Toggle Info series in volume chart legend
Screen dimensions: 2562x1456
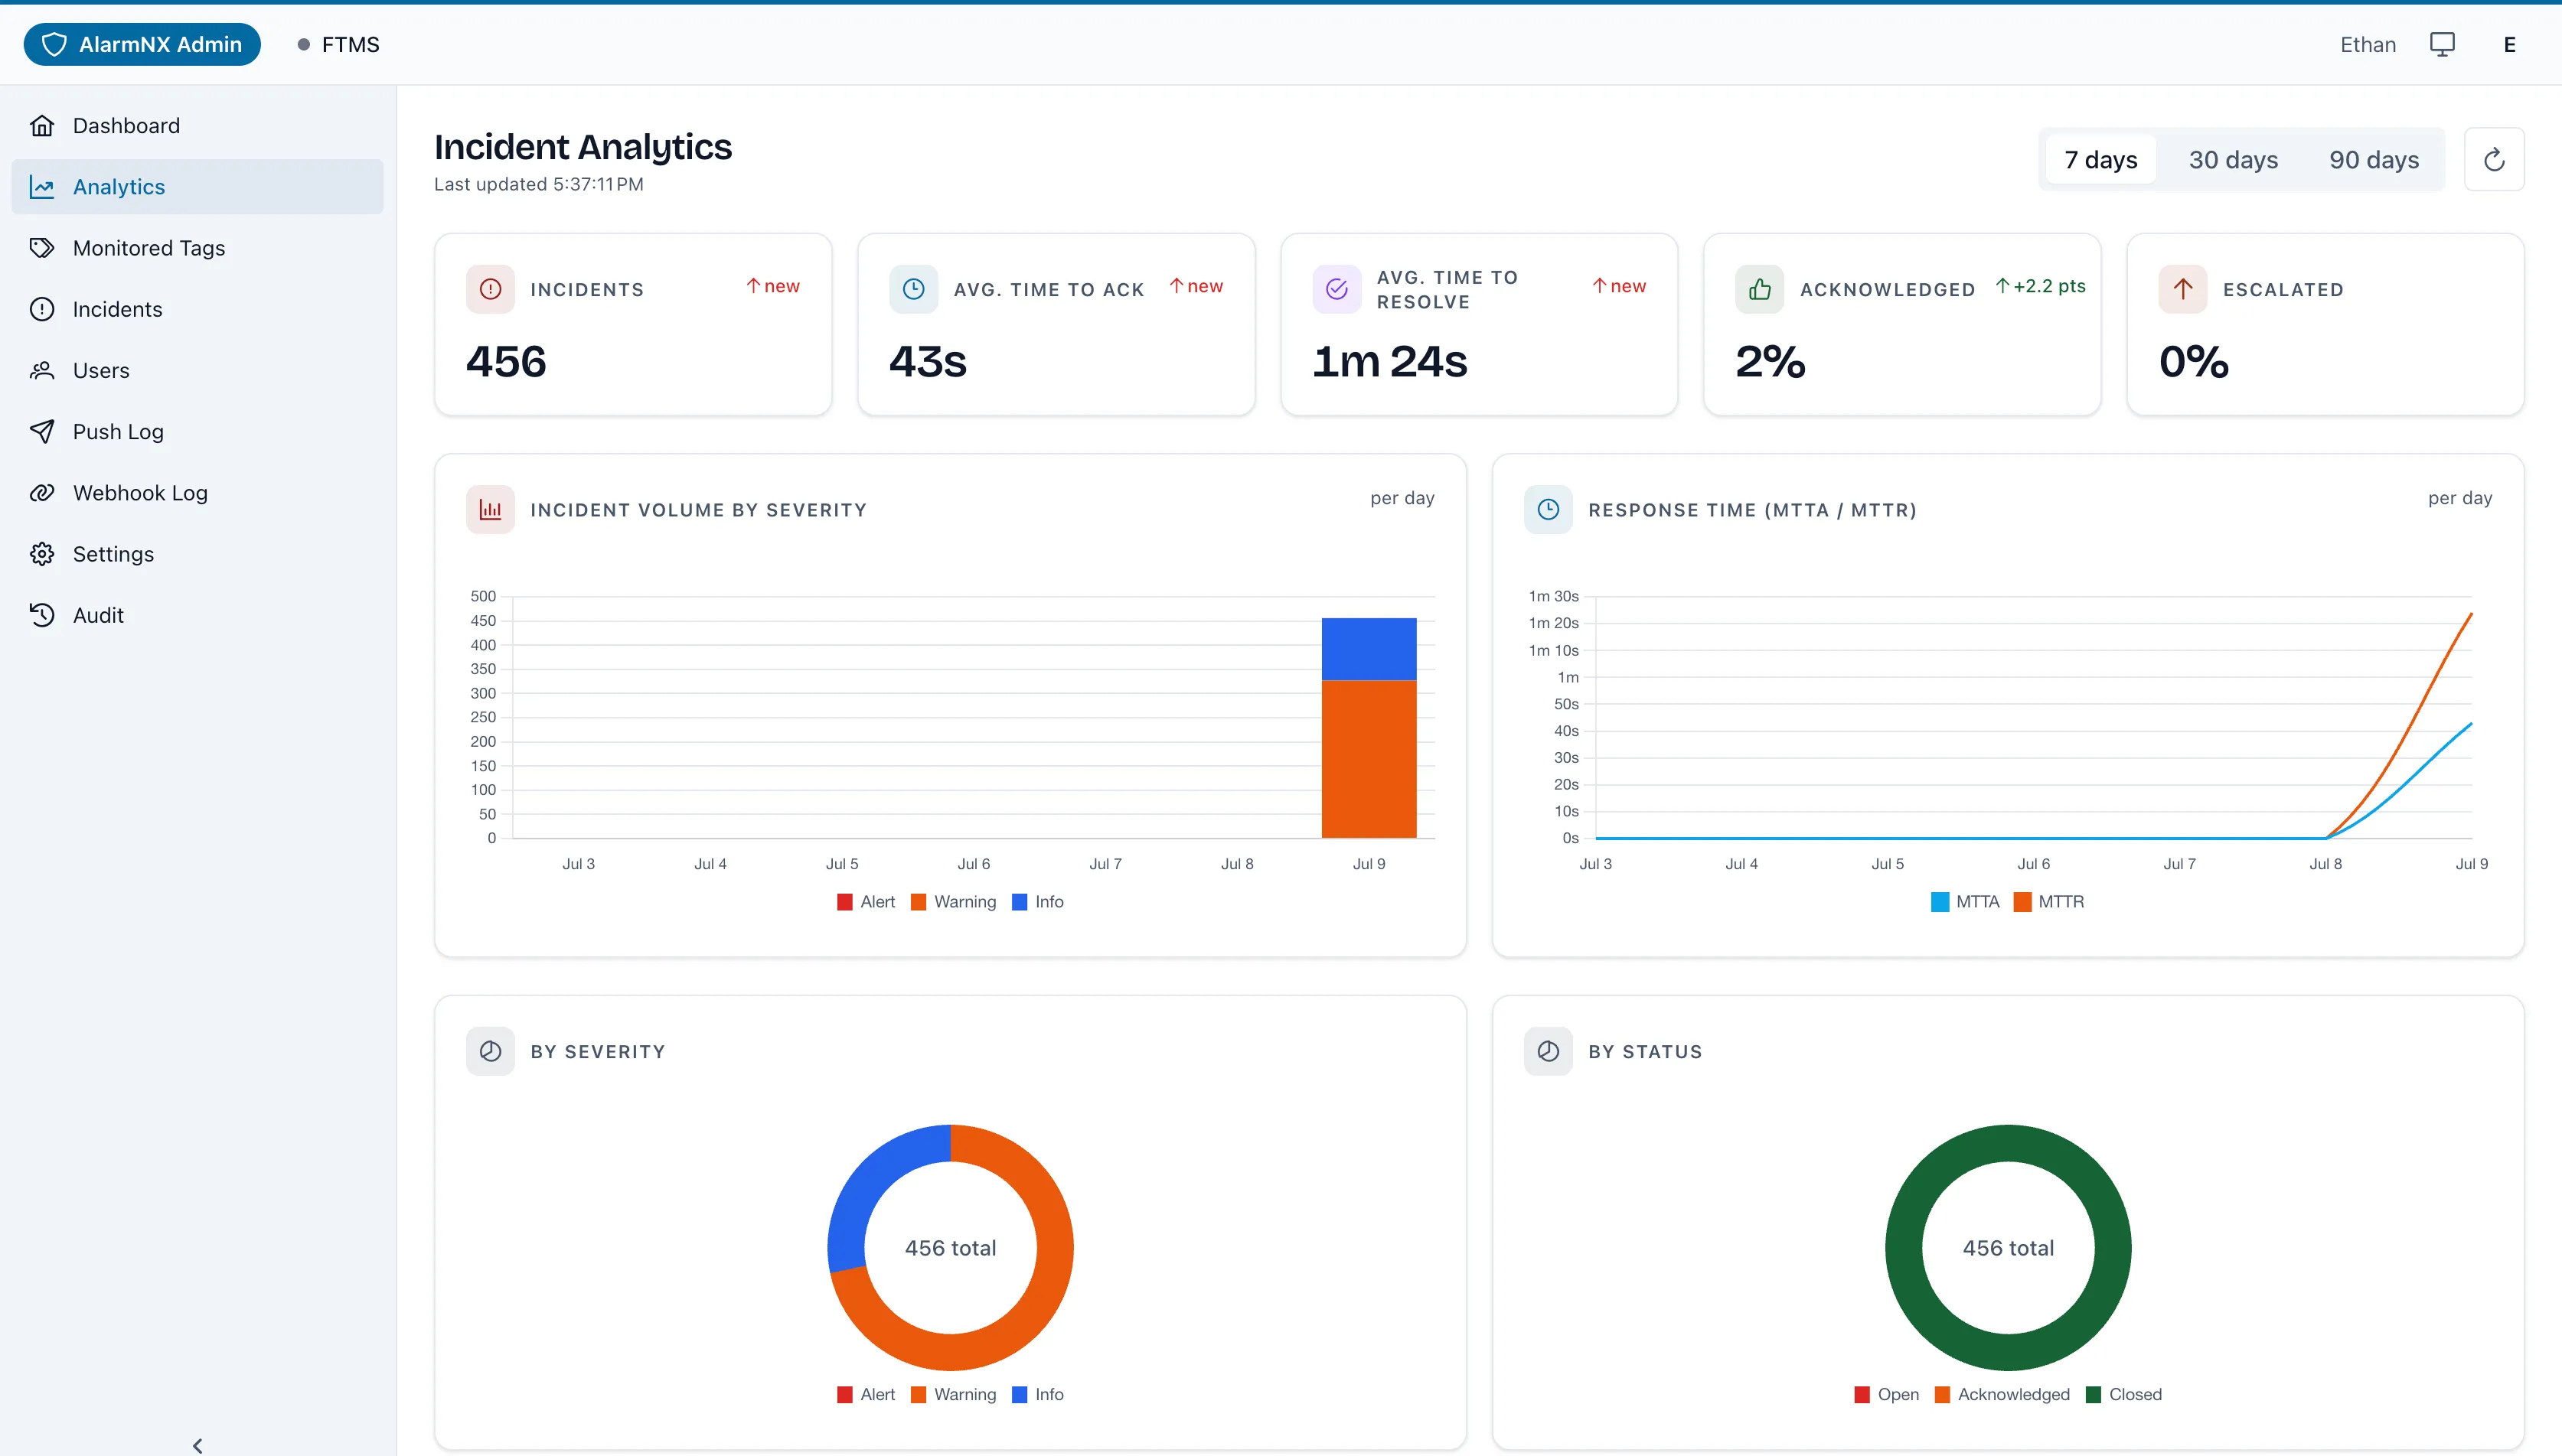(x=1039, y=901)
